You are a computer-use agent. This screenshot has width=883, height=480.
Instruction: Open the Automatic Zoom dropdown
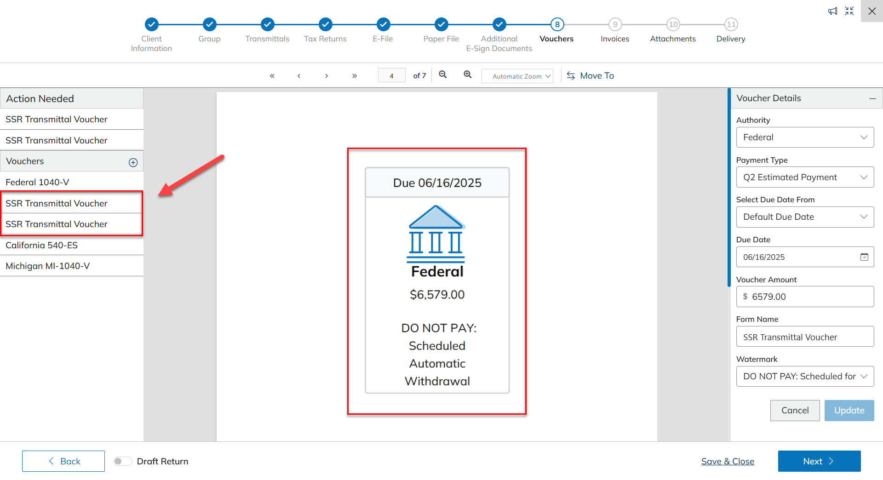point(517,76)
